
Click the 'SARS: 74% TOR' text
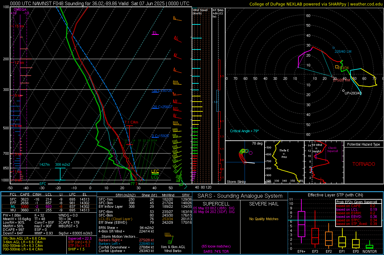pos(216,251)
